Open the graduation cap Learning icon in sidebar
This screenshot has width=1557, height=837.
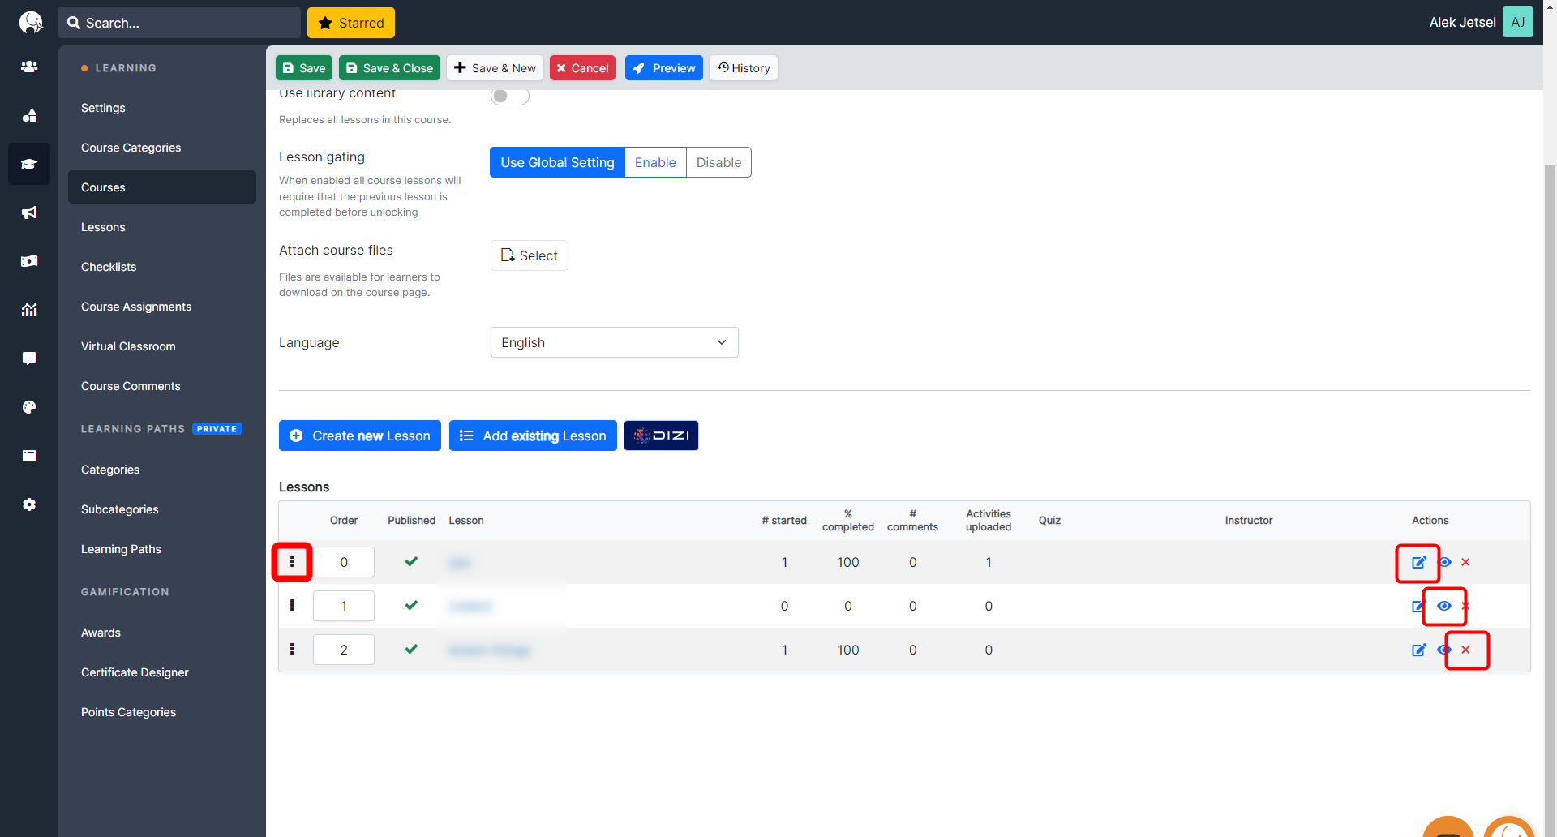(x=29, y=164)
